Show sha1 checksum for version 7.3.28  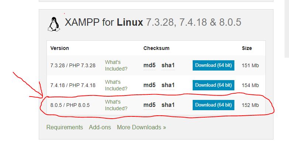(168, 65)
